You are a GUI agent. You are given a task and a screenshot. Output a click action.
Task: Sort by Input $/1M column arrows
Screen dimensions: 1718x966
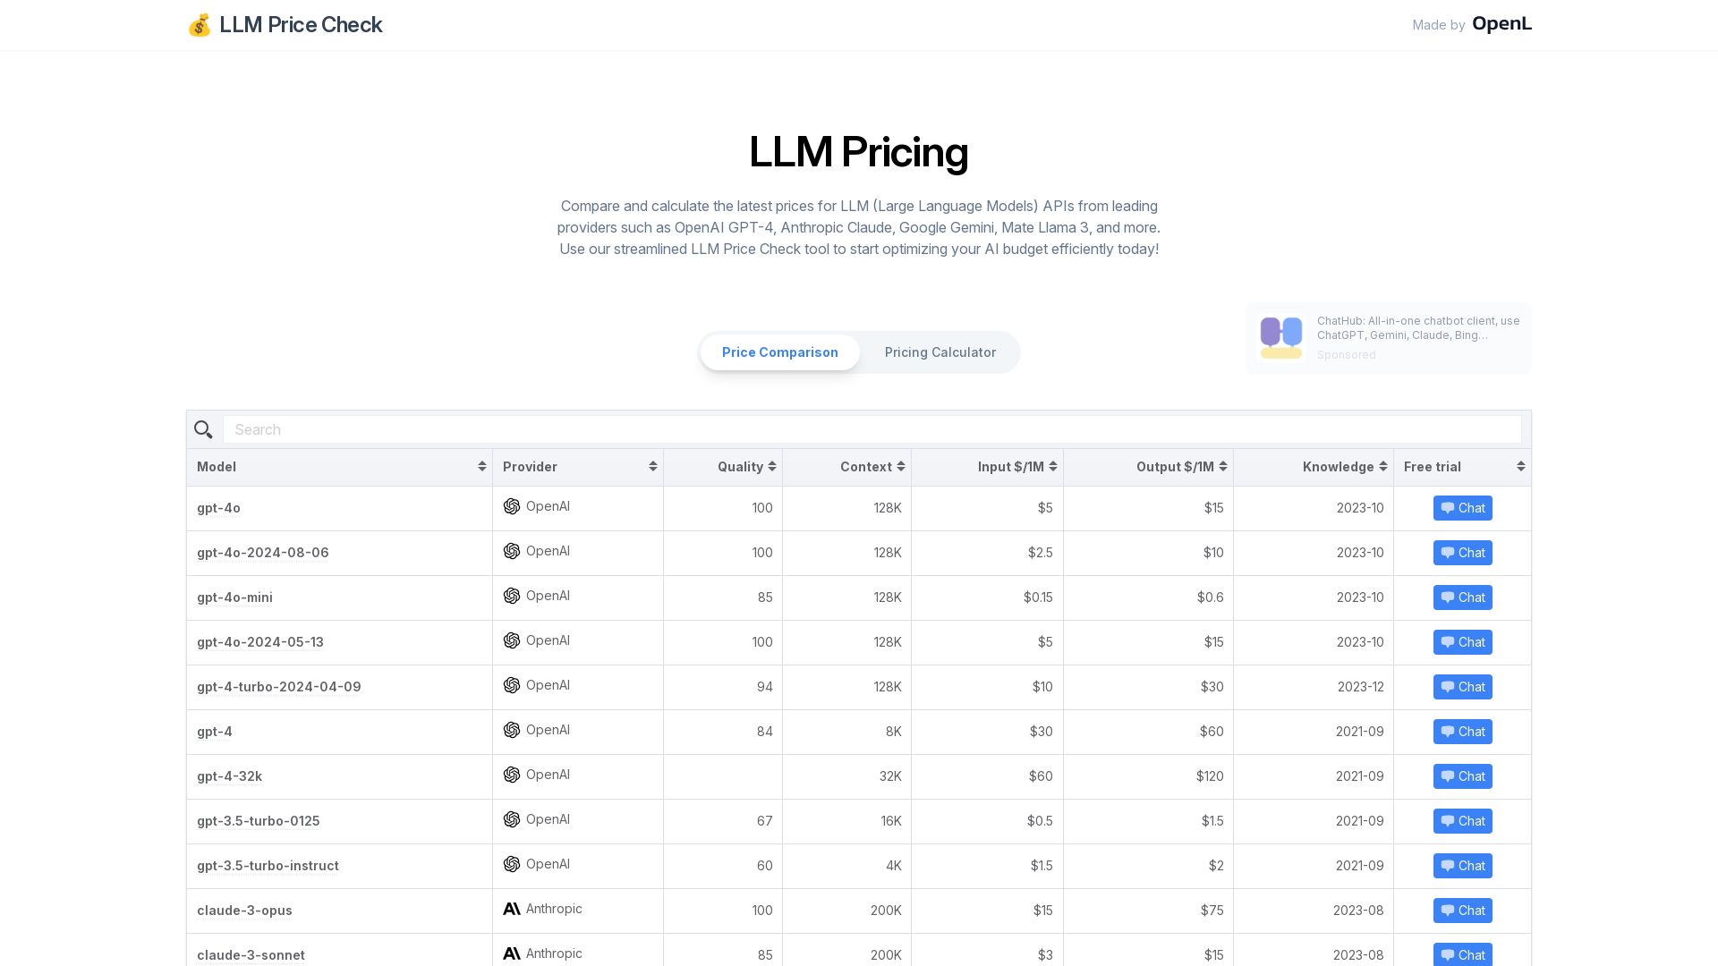[1053, 467]
